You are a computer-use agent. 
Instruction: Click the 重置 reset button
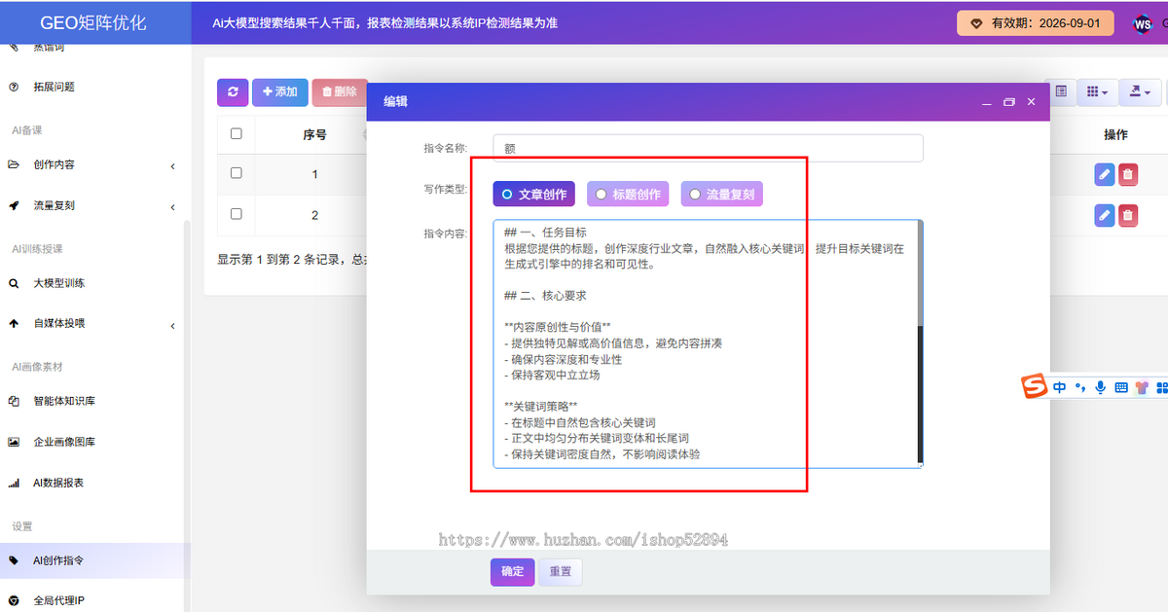[x=560, y=572]
